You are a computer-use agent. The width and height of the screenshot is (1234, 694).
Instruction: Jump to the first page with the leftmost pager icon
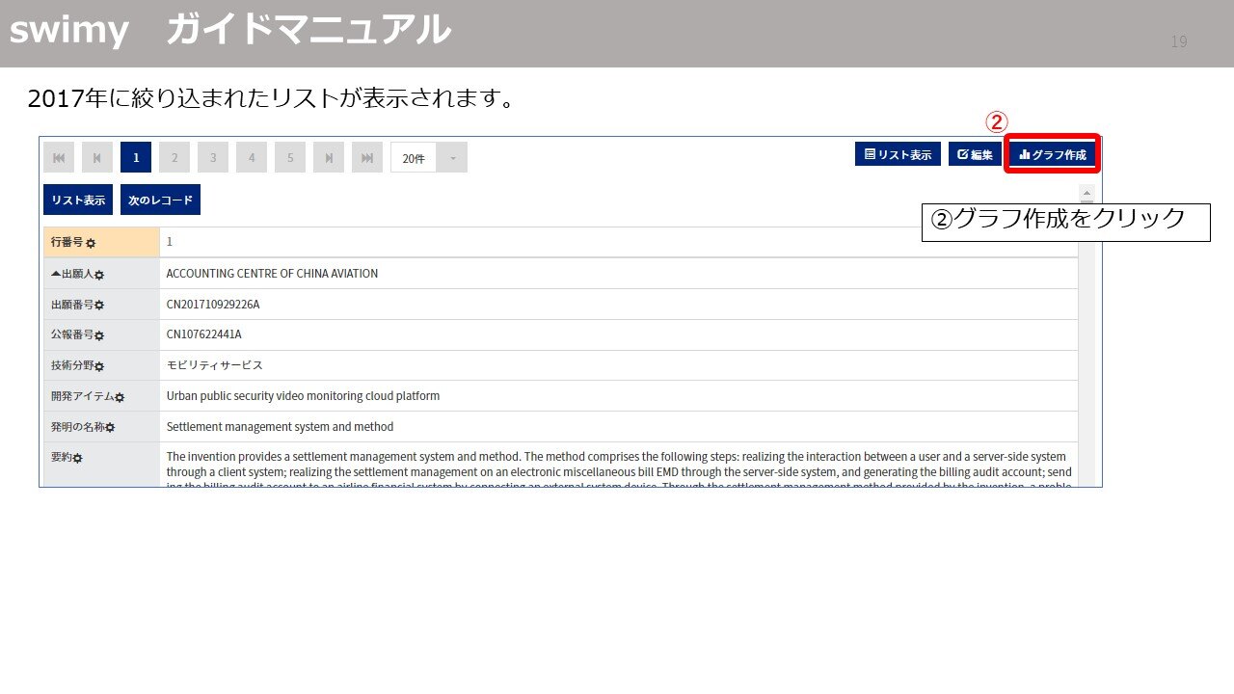pos(59,157)
